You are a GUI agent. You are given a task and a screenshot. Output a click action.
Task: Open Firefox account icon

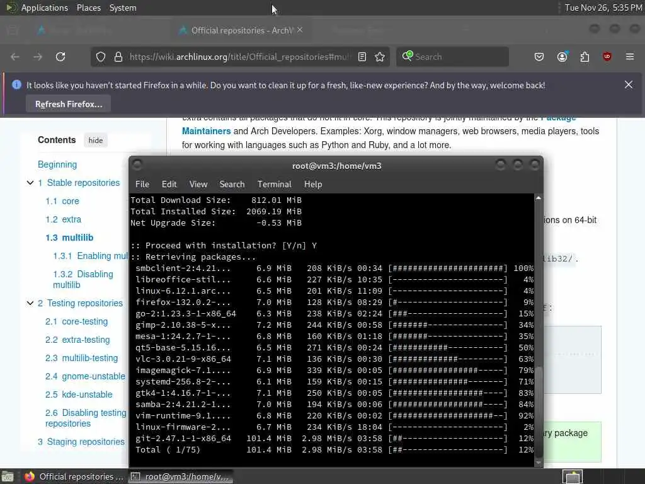(x=562, y=57)
